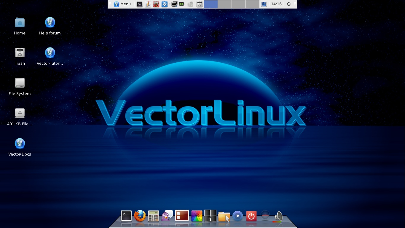Switch to the second workspace in pager
This screenshot has width=405, height=228.
225,4
